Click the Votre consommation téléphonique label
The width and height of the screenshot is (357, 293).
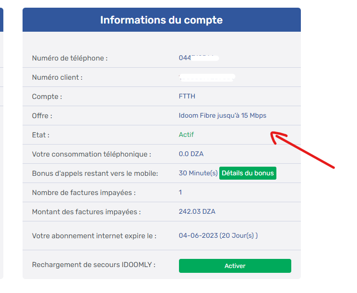[91, 154]
